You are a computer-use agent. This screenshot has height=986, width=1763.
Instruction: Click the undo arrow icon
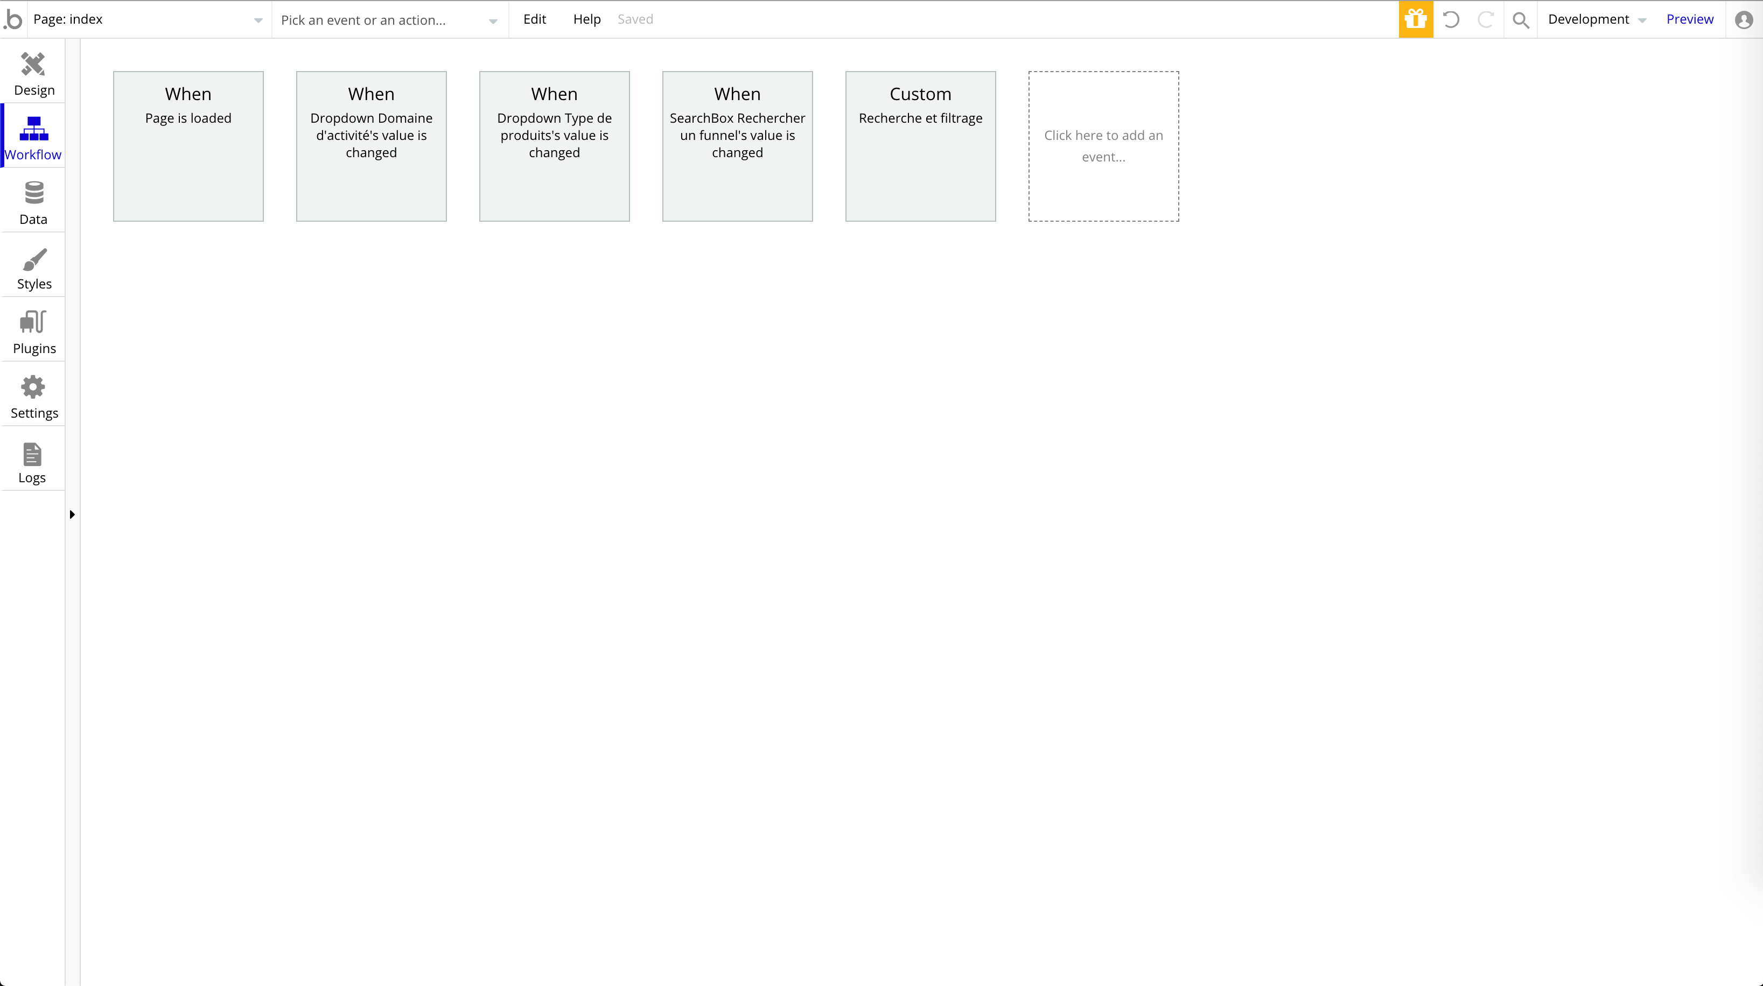point(1451,19)
